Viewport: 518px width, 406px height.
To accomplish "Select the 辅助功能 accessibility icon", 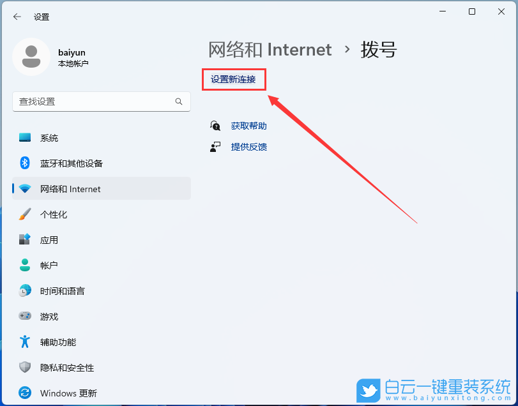I will point(24,342).
